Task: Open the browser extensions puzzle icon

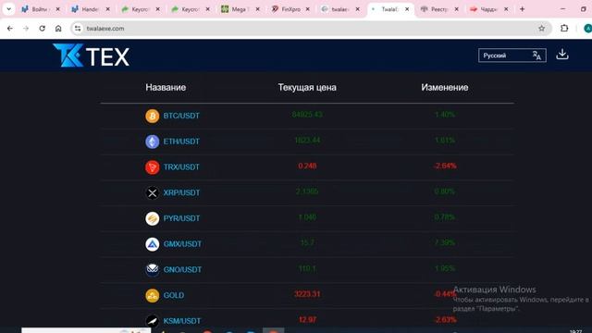Action: [x=564, y=29]
